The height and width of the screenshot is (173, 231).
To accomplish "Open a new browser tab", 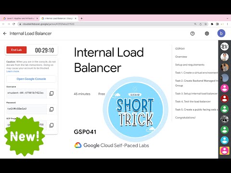I will point(81,18).
